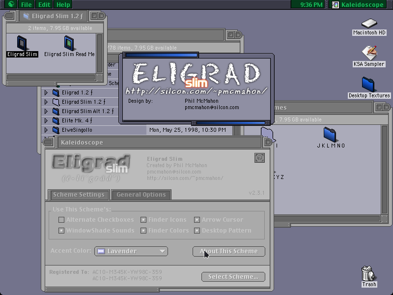Toggle the Alternate Checkboxes option

pos(61,220)
